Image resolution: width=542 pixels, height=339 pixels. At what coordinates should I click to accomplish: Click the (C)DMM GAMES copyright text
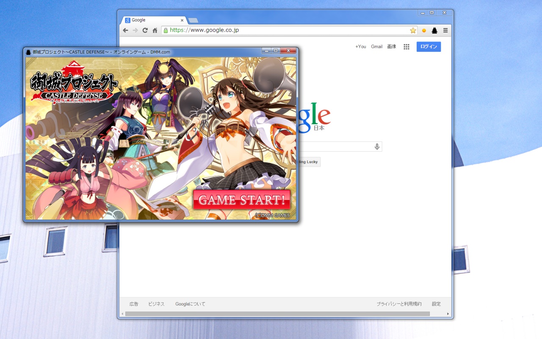[272, 215]
